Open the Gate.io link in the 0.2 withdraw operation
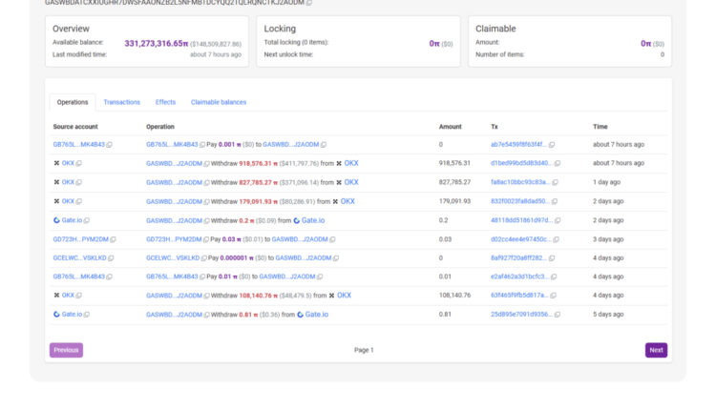This screenshot has height=410, width=716. [314, 220]
